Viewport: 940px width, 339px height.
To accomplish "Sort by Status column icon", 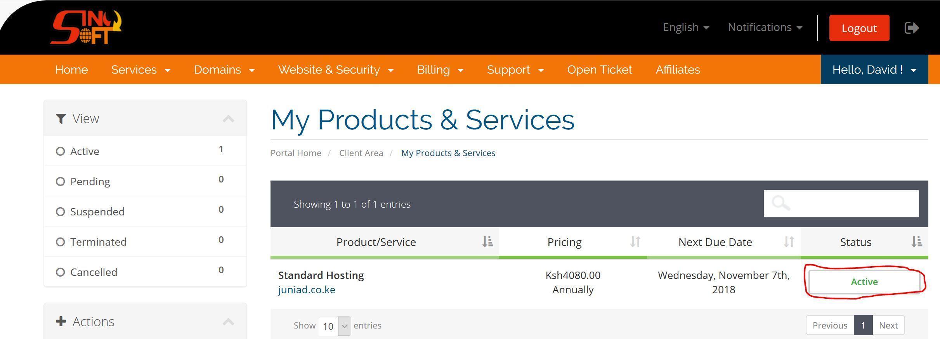I will coord(917,242).
